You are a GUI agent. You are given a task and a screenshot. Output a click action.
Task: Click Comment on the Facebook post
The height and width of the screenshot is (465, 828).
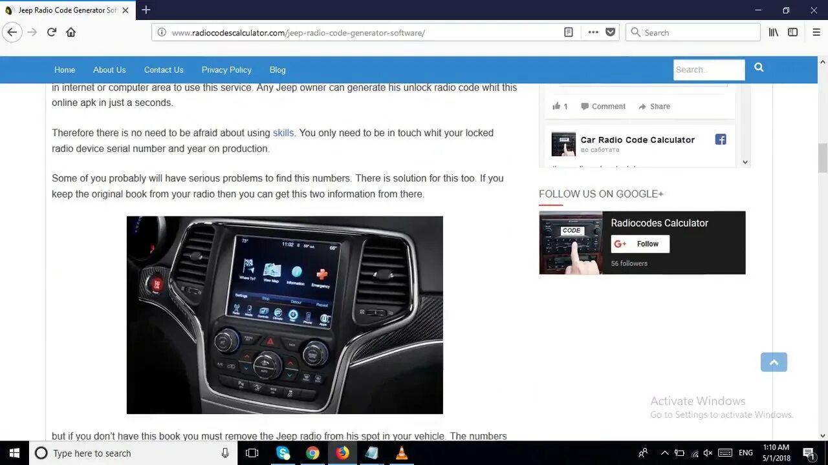pyautogui.click(x=604, y=107)
